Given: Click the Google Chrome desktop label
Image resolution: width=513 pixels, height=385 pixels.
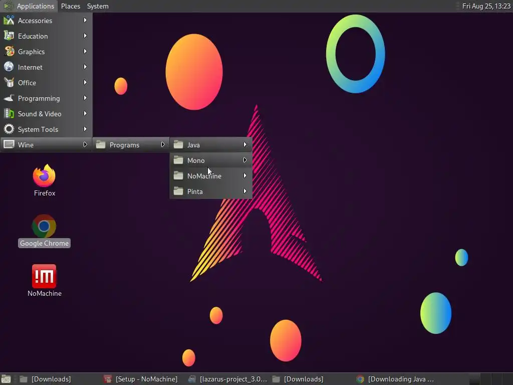Looking at the screenshot, I should [44, 243].
